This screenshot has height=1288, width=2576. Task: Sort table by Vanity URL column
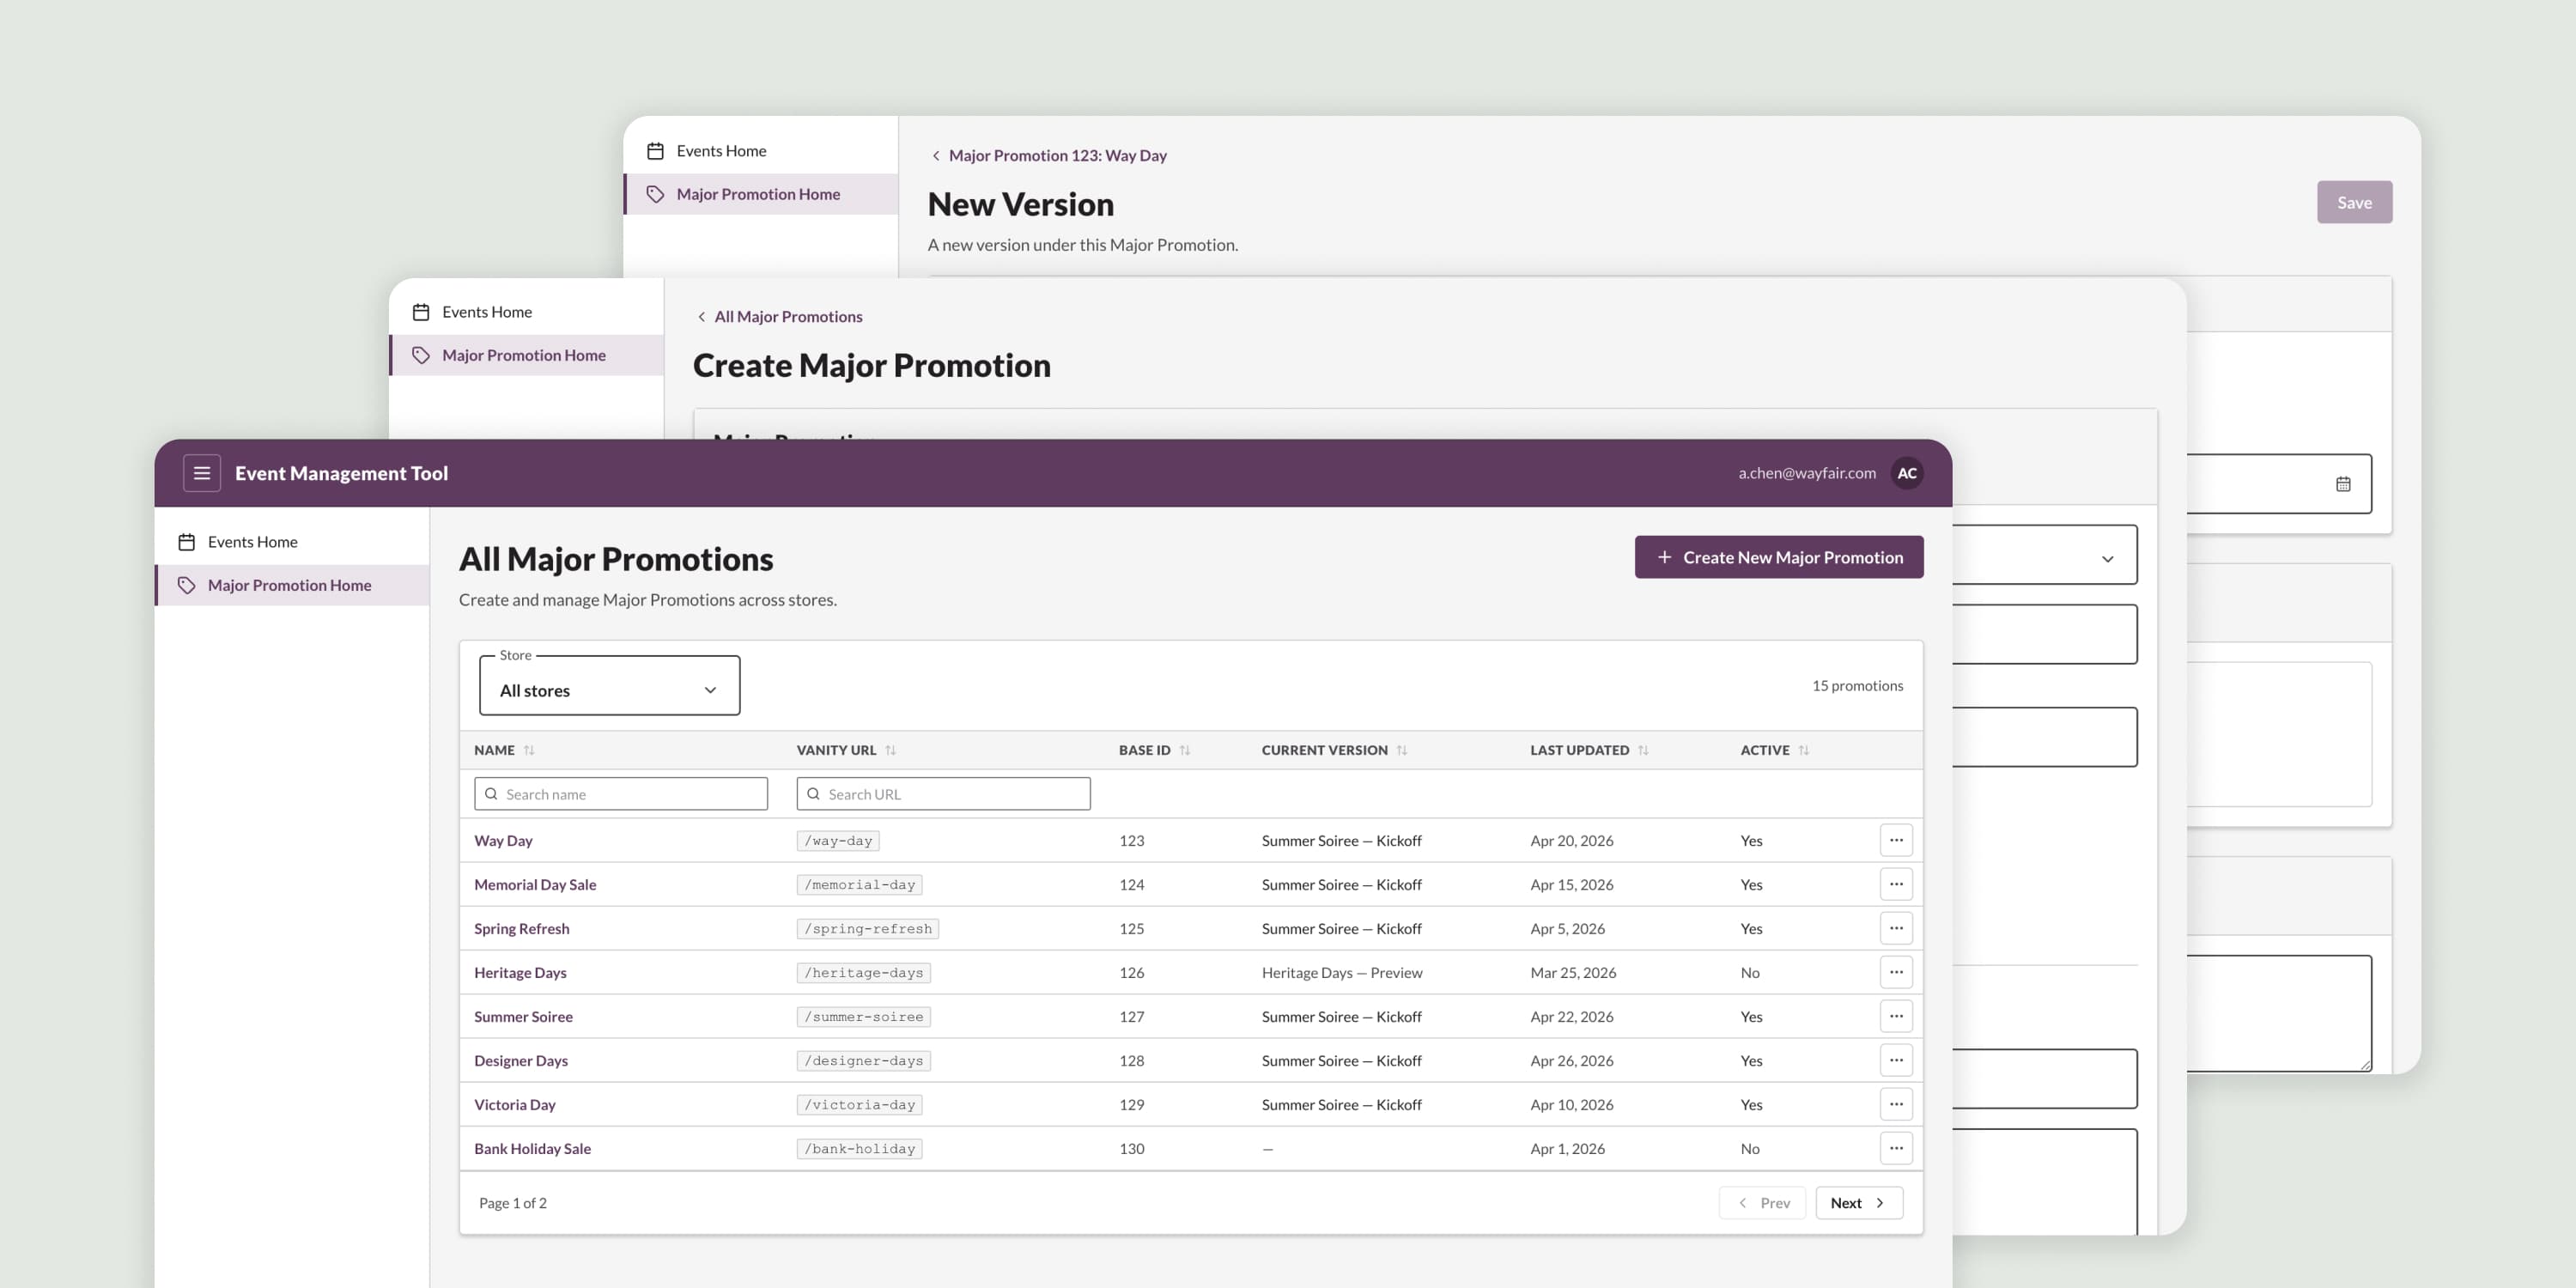(890, 750)
